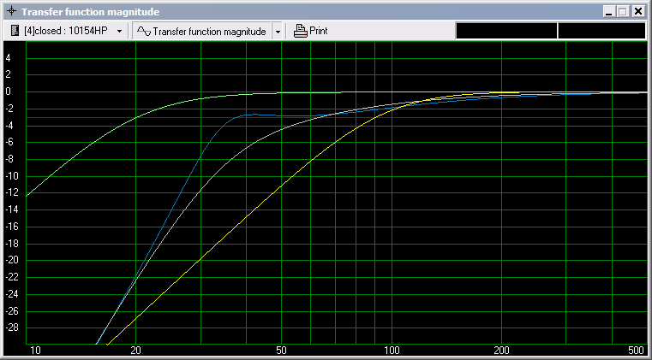652x360 pixels.
Task: Click the '[4]closed : 10154HP' label text
Action: (x=66, y=31)
